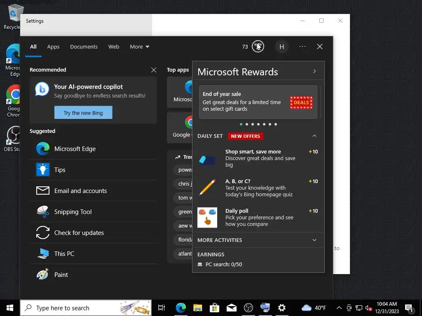
Task: Click Check for updates refresh icon
Action: pos(43,232)
